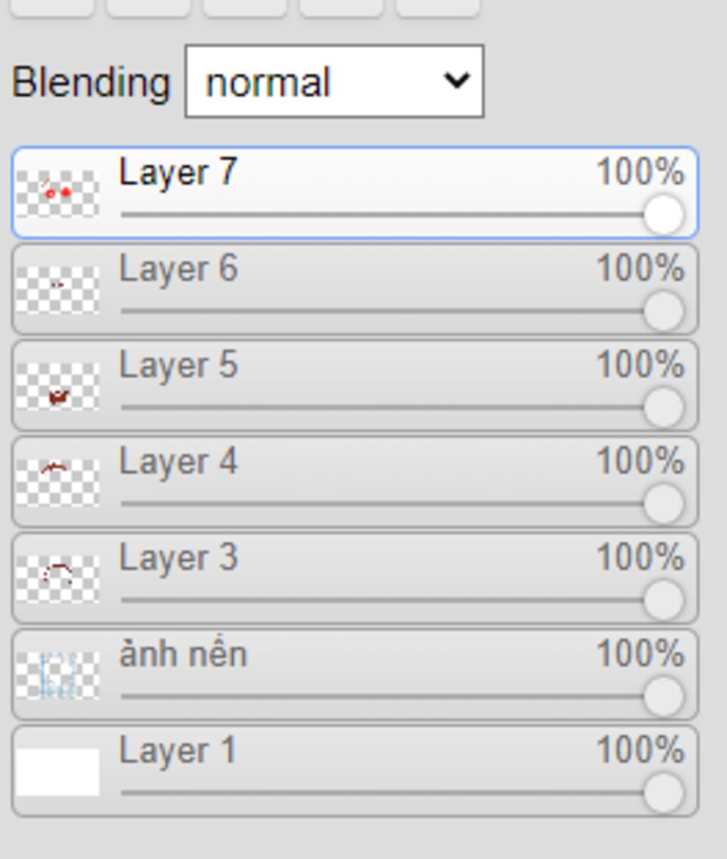Click the ảnh nền opacity slider handle

tap(663, 696)
